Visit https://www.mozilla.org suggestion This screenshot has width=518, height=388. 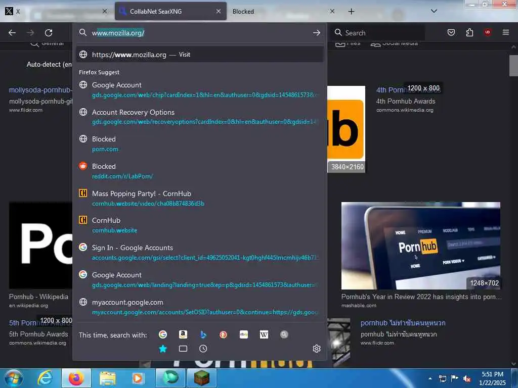click(199, 55)
